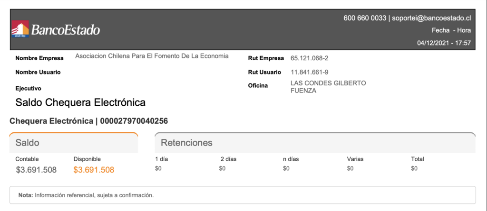Click the $0 under 2 días retention
Image resolution: width=487 pixels, height=211 pixels.
click(222, 169)
